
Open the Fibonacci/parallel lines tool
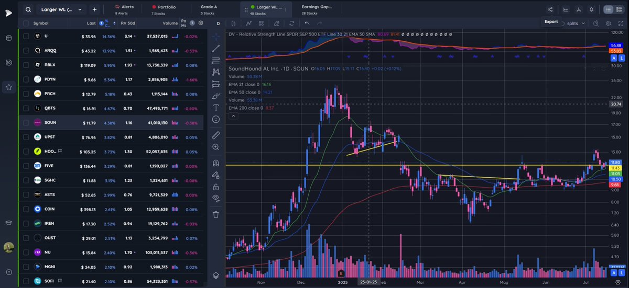click(x=216, y=60)
